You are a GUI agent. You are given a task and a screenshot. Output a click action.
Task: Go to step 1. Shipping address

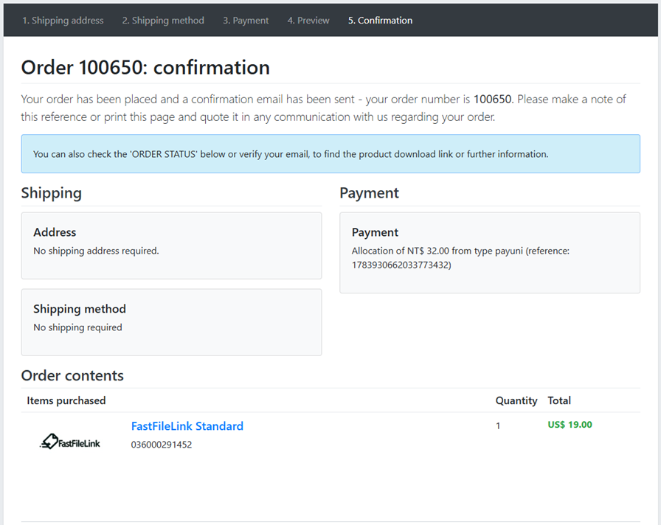[x=63, y=20]
